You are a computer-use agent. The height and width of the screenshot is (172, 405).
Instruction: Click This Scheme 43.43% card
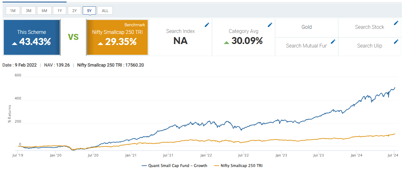pyautogui.click(x=32, y=37)
